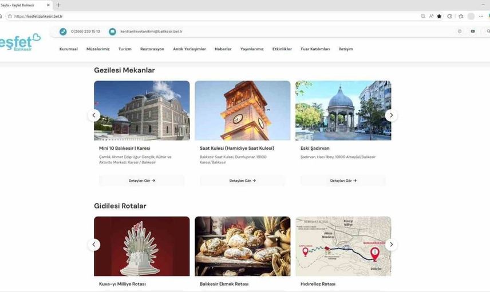The height and width of the screenshot is (292, 490).
Task: Open the Kuva-yı Milliye Rotası title
Action: click(x=122, y=284)
